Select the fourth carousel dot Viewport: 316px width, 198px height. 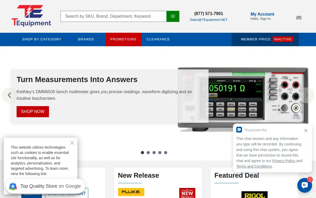[160, 153]
